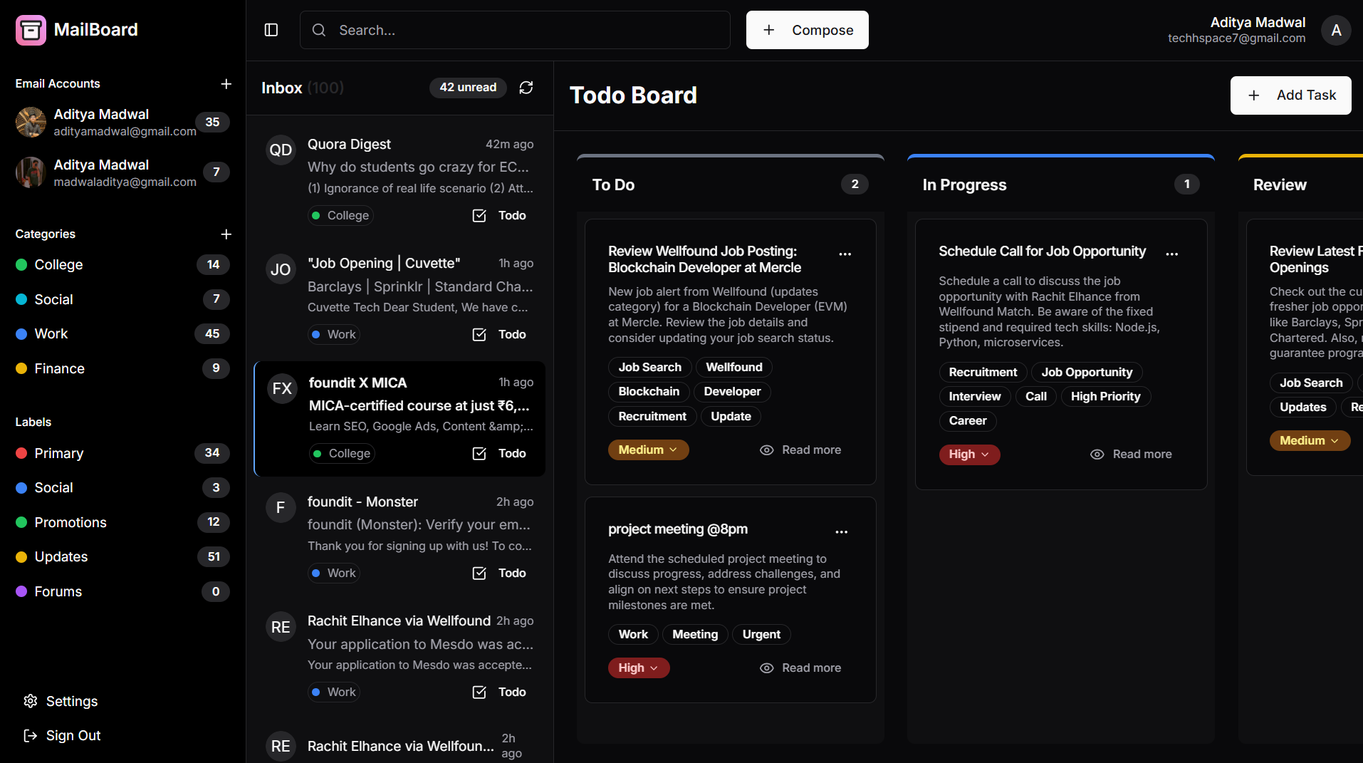Open options menu for Review Wellfound Job Posting card
Screen dimensions: 1363x763
(845, 254)
